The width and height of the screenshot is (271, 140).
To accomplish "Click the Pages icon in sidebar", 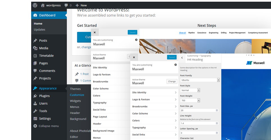I will tap(35, 63).
